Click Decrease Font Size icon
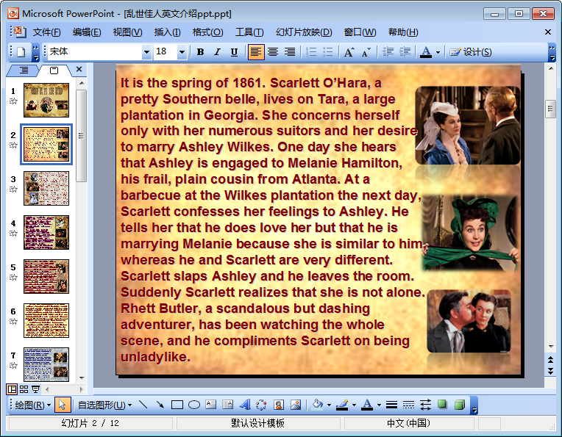Image resolution: width=562 pixels, height=437 pixels. (x=366, y=52)
